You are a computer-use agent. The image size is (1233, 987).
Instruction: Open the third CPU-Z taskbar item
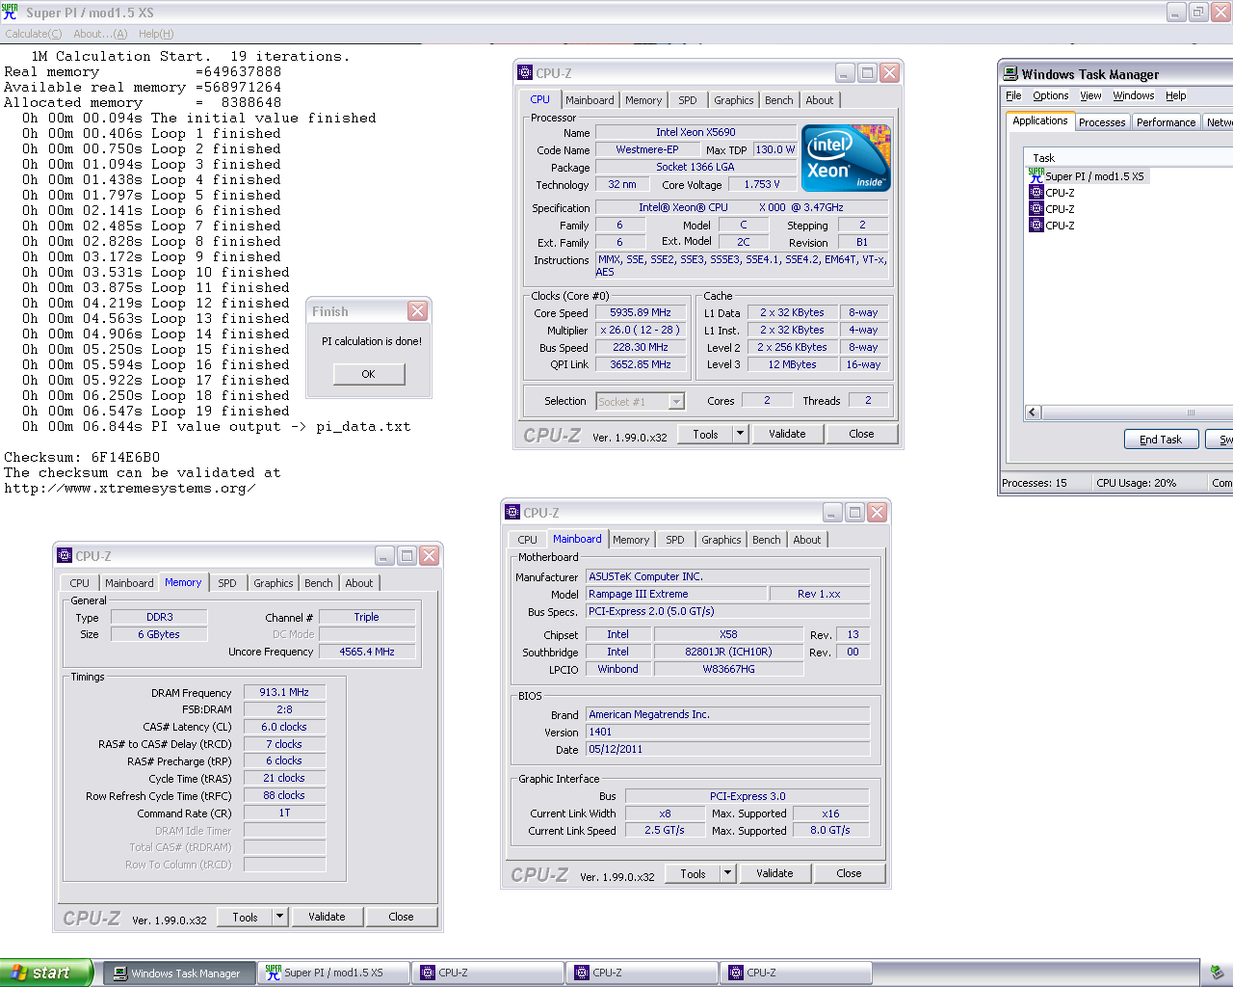click(796, 974)
